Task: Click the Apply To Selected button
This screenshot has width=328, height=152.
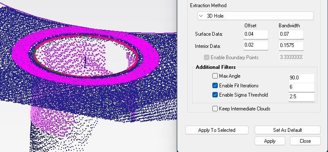Action: click(x=217, y=130)
